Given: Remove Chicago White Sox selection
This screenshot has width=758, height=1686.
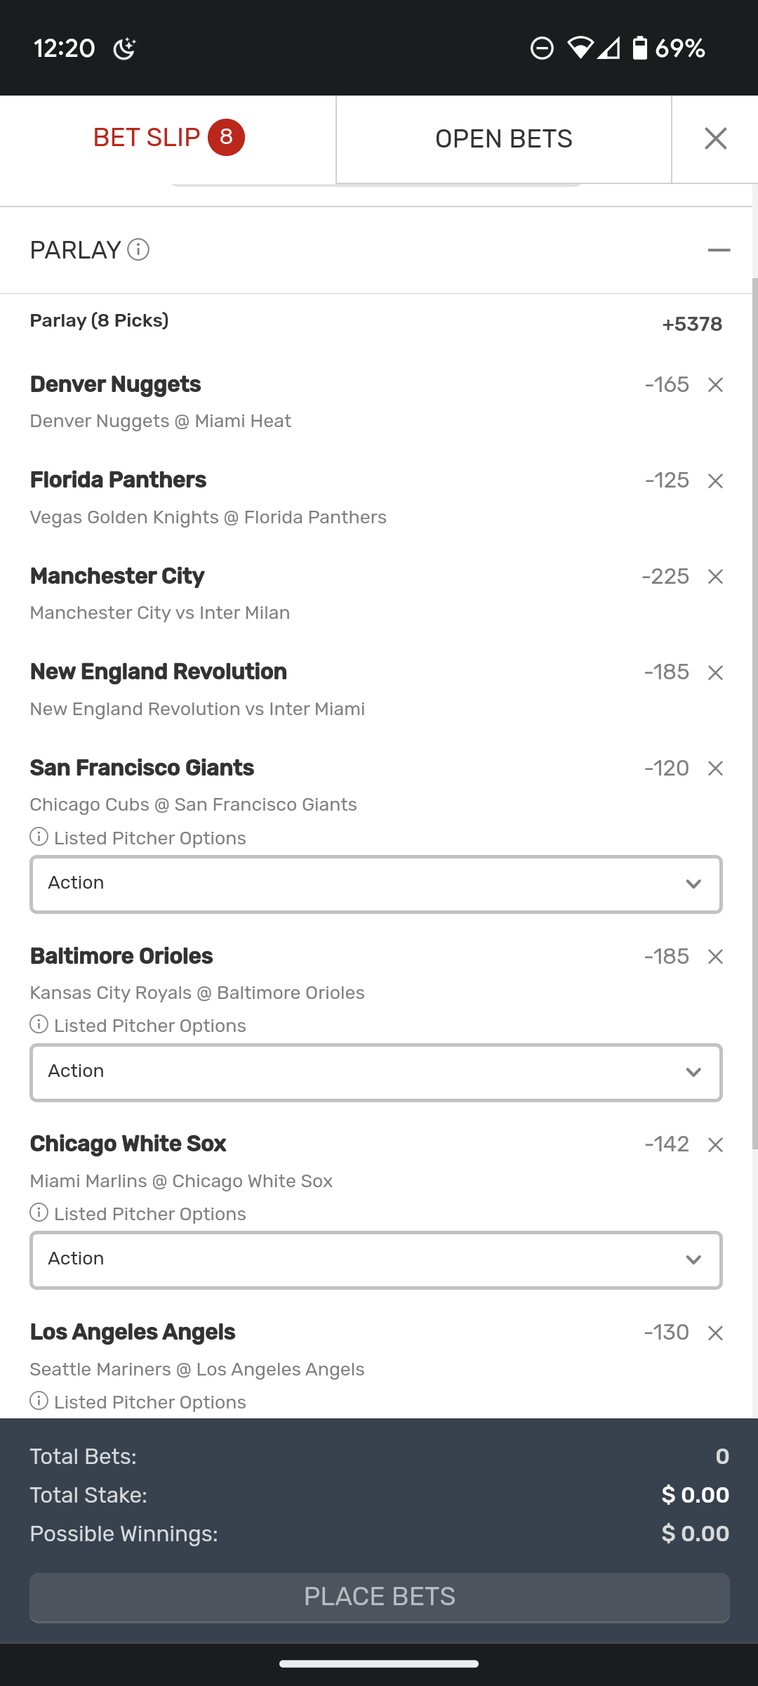Looking at the screenshot, I should click(715, 1145).
